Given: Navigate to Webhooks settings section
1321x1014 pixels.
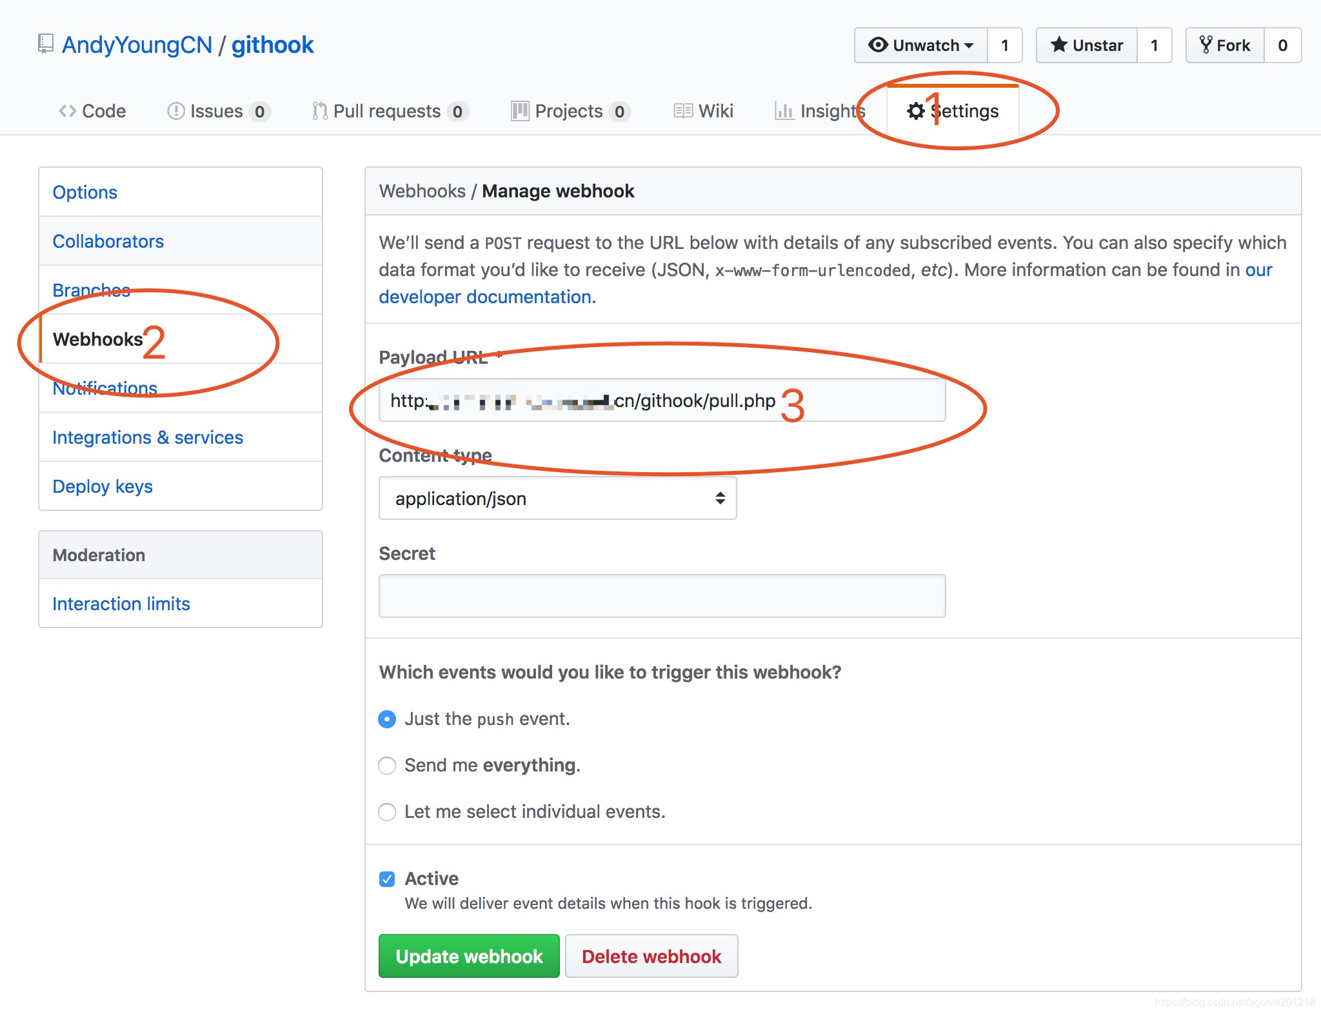Looking at the screenshot, I should [97, 339].
